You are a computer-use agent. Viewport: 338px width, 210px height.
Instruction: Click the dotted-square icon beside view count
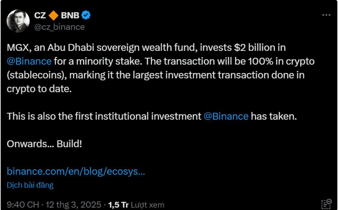point(326,204)
